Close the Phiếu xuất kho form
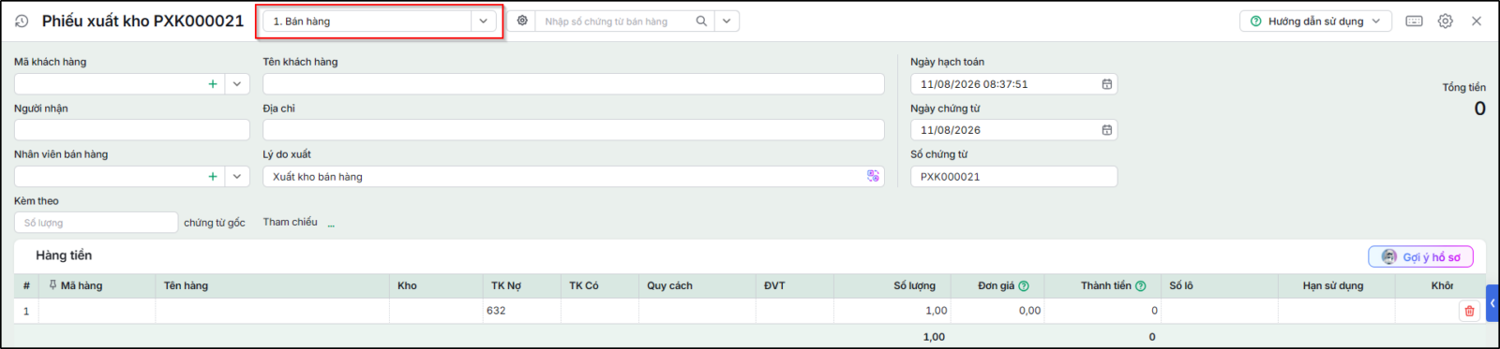This screenshot has height=349, width=1500. click(1477, 21)
